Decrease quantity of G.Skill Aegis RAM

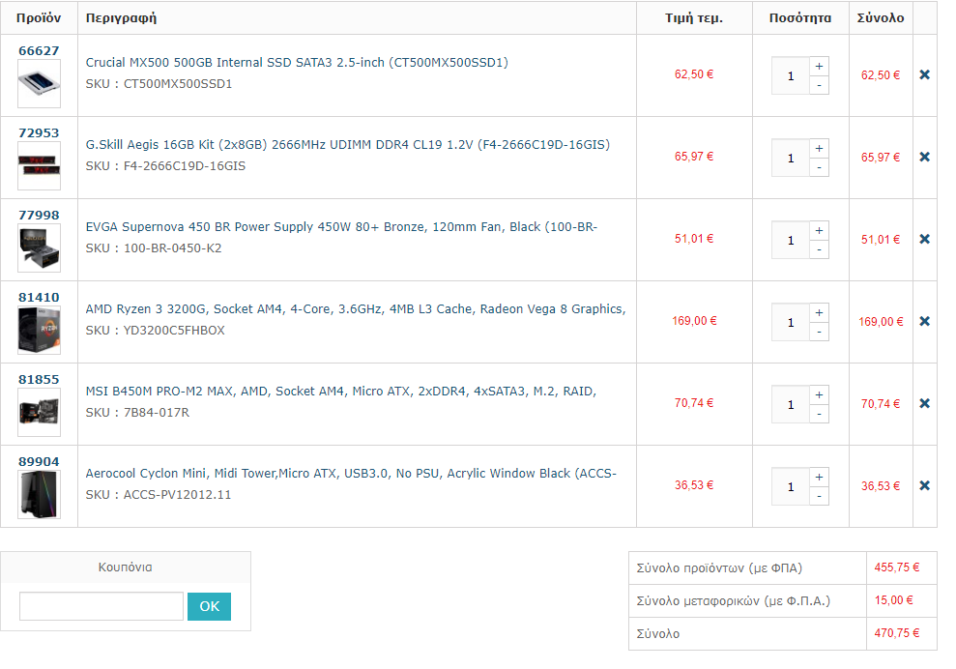819,167
